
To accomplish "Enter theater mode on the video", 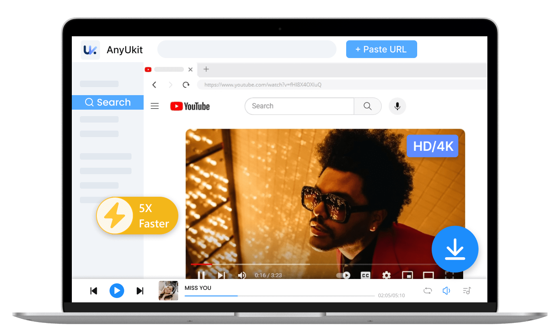I will point(427,276).
